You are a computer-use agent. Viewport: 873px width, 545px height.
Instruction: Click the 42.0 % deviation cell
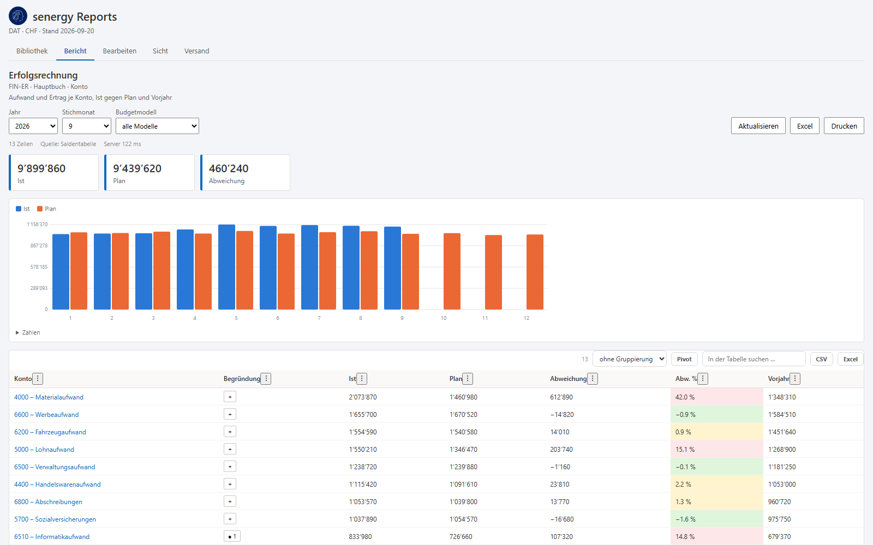tap(716, 397)
